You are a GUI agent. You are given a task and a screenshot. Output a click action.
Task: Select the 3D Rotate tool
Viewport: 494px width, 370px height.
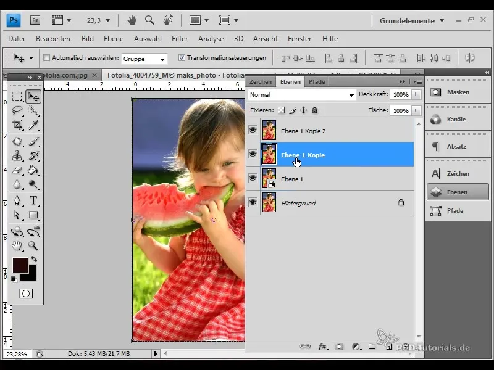click(17, 232)
